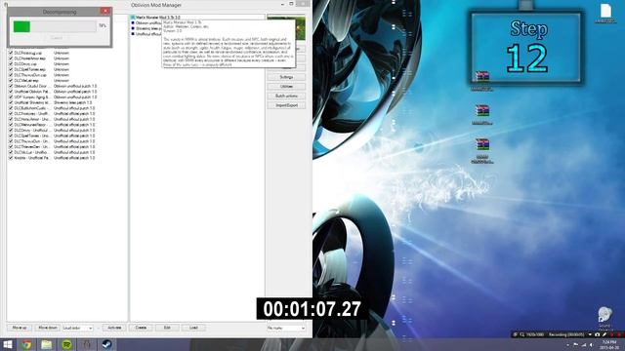Click the magnifier icon in the recording toolbar

coord(521,334)
